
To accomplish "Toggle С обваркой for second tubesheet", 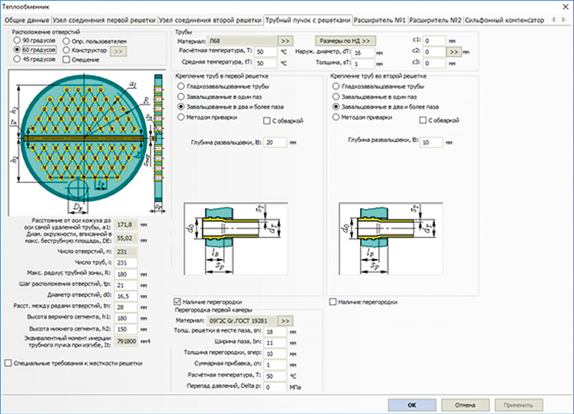I will 439,120.
